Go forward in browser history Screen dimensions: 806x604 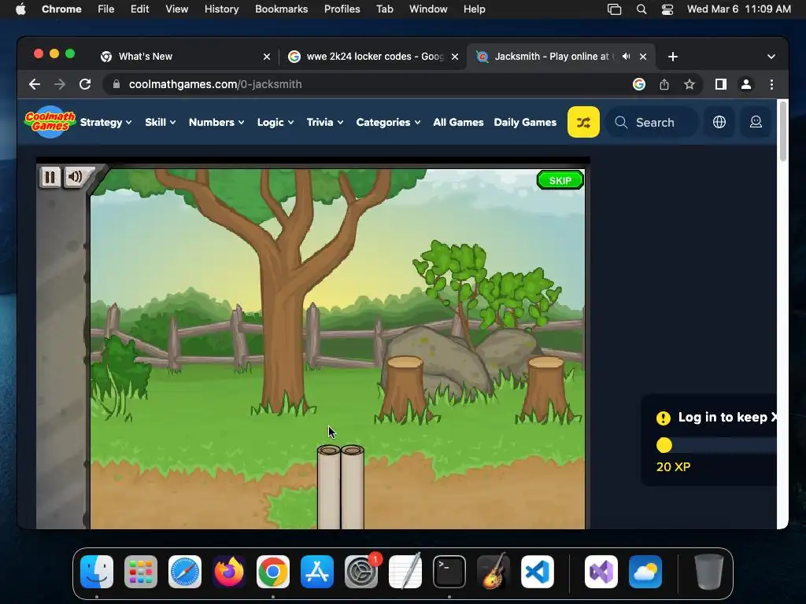pos(60,84)
